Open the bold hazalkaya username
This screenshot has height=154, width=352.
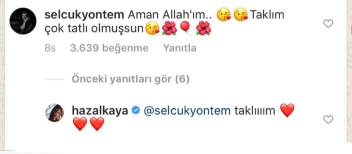pyautogui.click(x=100, y=110)
